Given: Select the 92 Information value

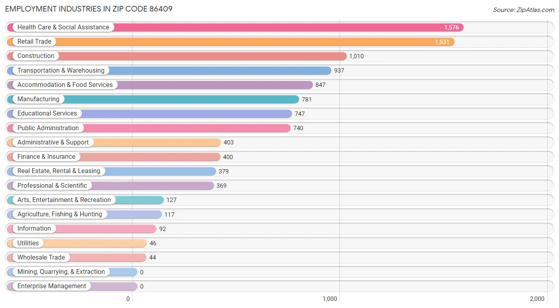Looking at the screenshot, I should coord(163,229).
